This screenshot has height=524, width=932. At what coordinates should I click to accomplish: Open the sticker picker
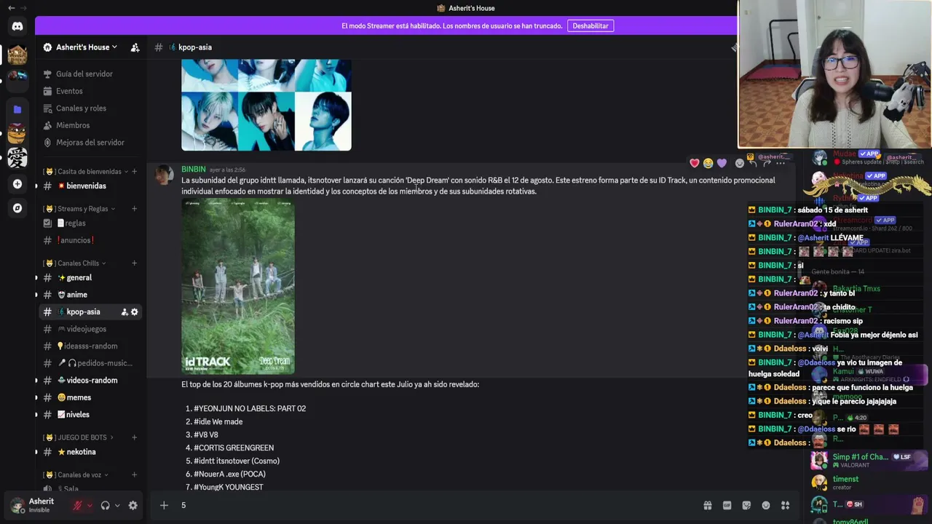[x=746, y=505]
